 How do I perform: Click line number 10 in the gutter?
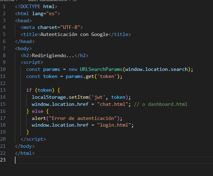(3, 69)
